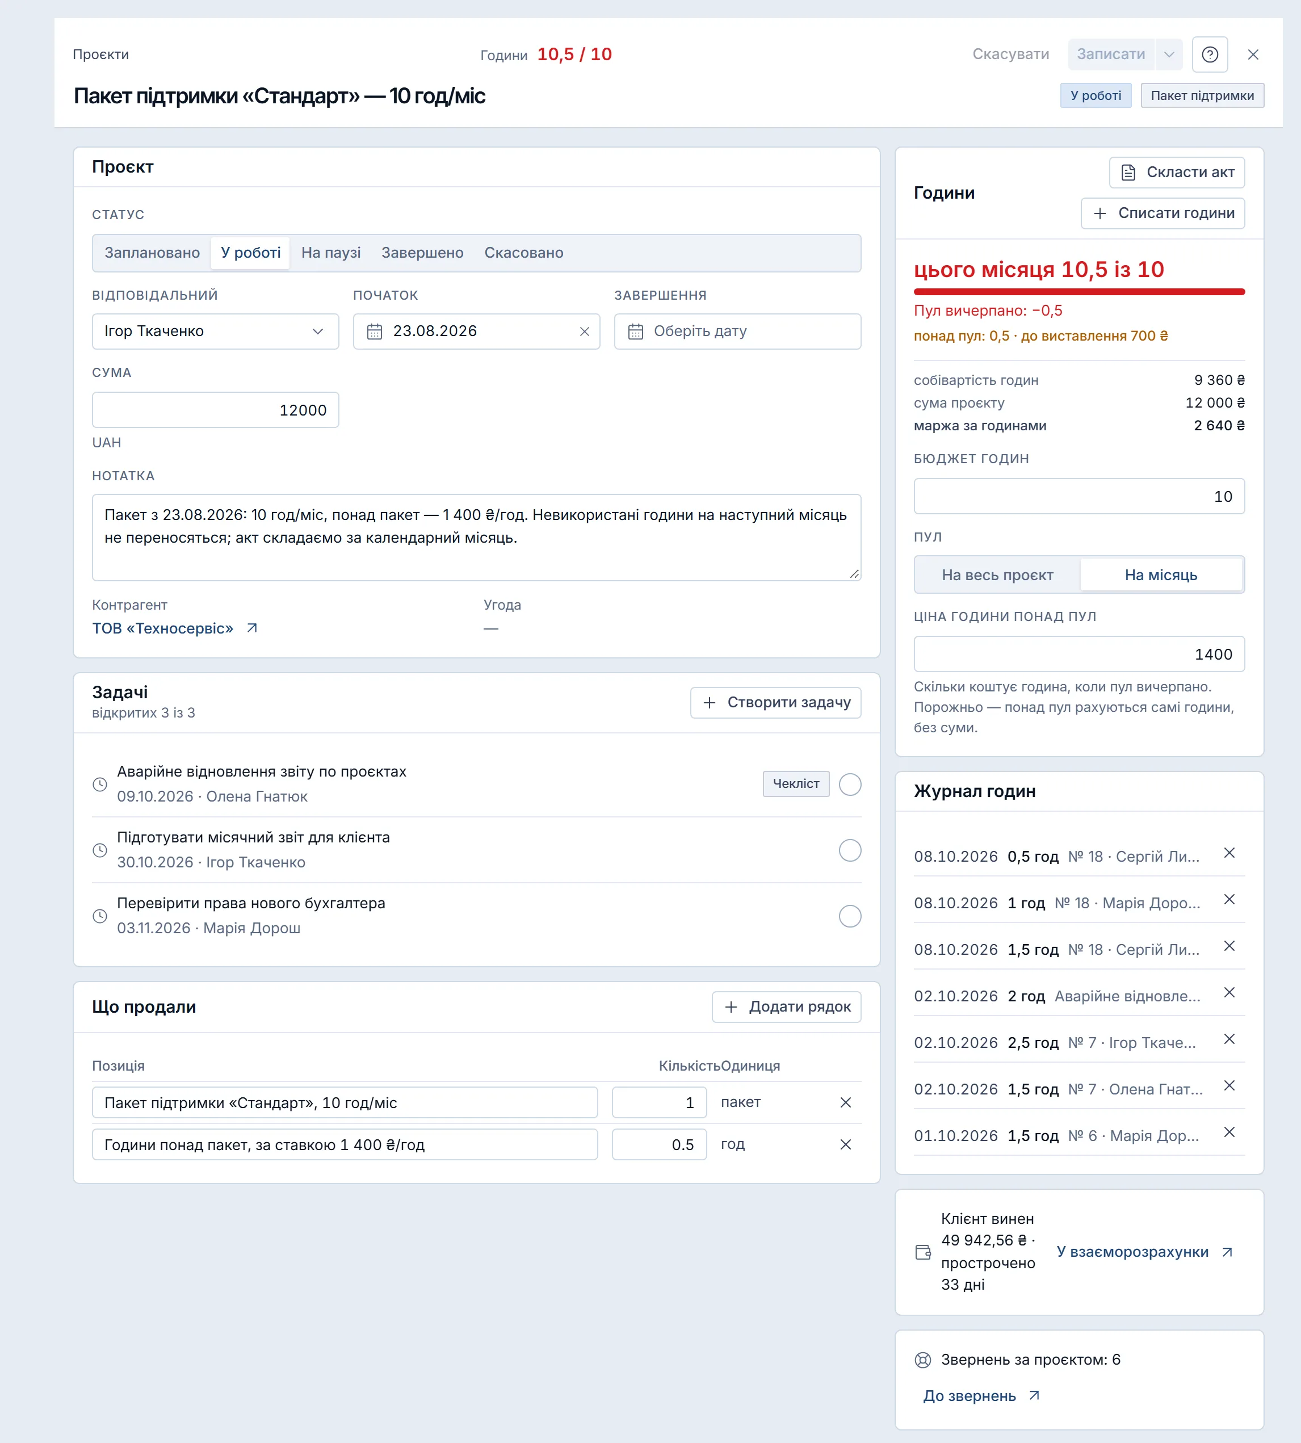The height and width of the screenshot is (1443, 1301).
Task: Open the У взаєморозрахунки link
Action: (x=1145, y=1252)
